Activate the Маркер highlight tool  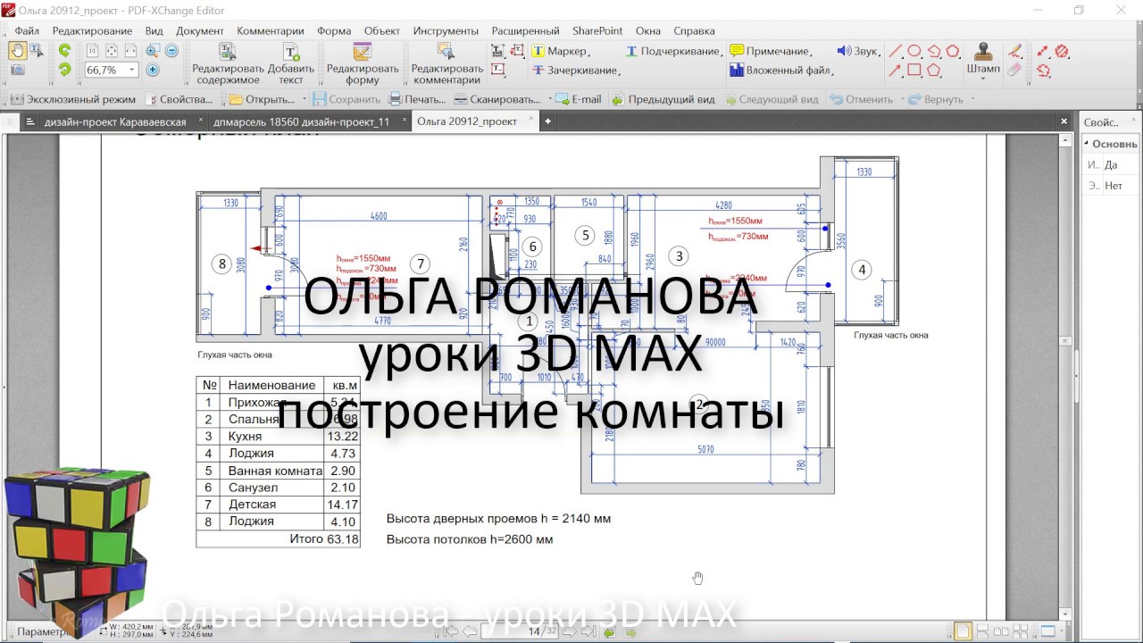tap(561, 51)
